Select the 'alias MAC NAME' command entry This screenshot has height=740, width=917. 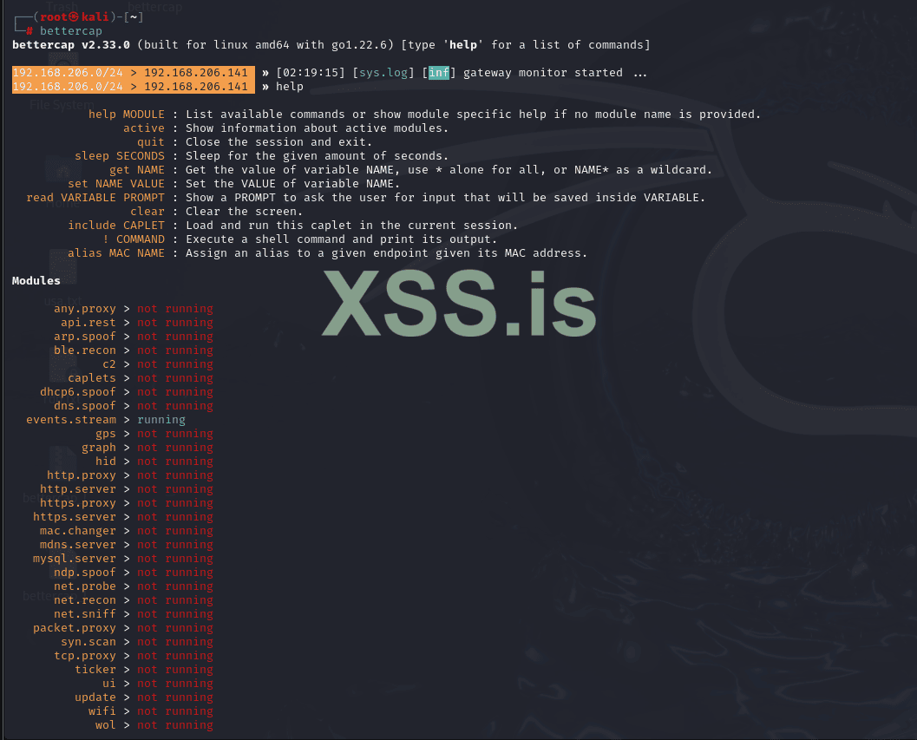[x=115, y=253]
